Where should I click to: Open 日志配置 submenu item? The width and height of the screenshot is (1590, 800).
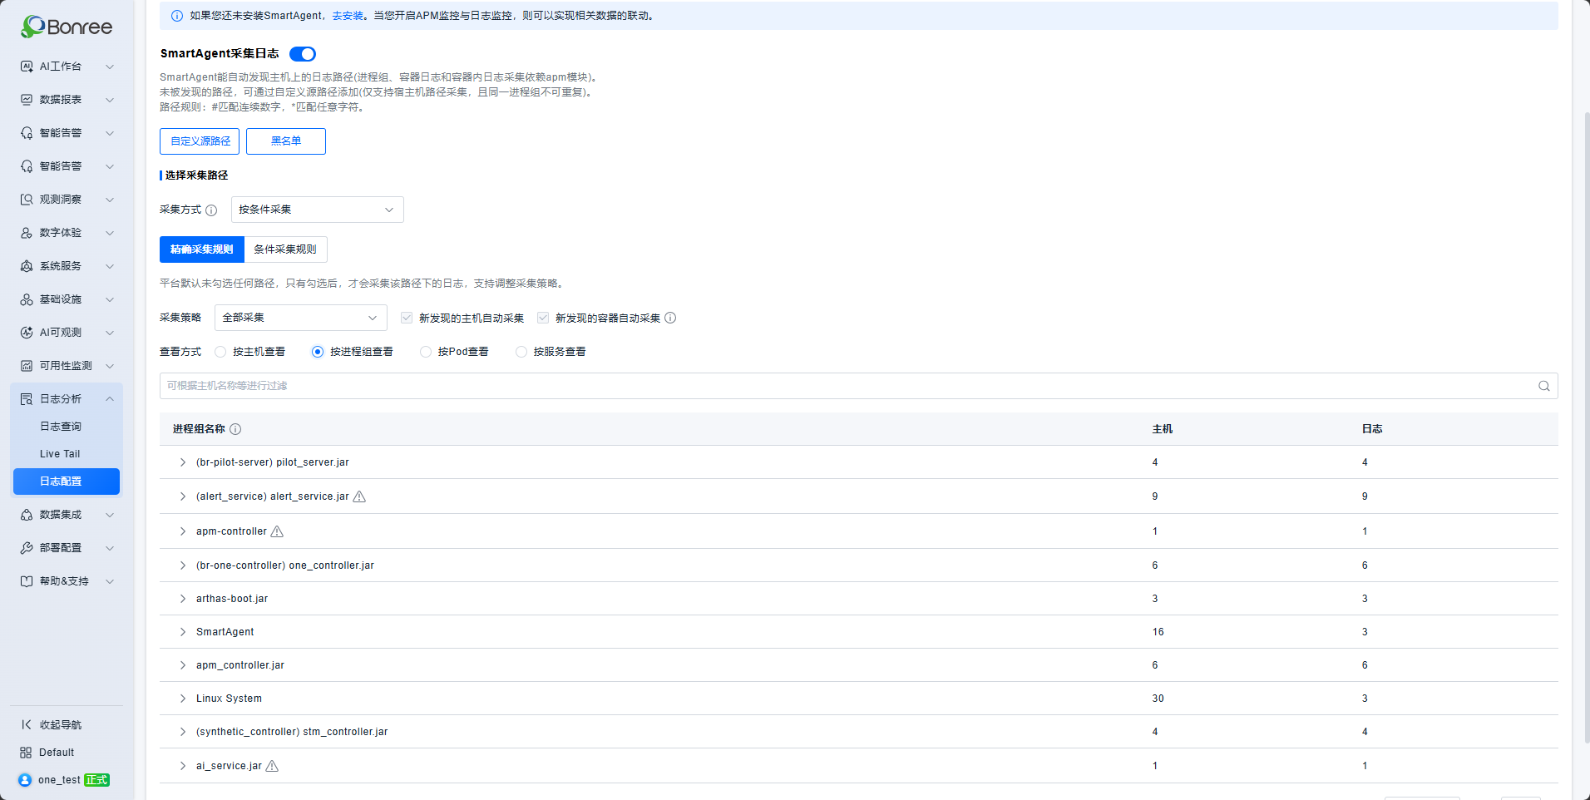point(67,481)
